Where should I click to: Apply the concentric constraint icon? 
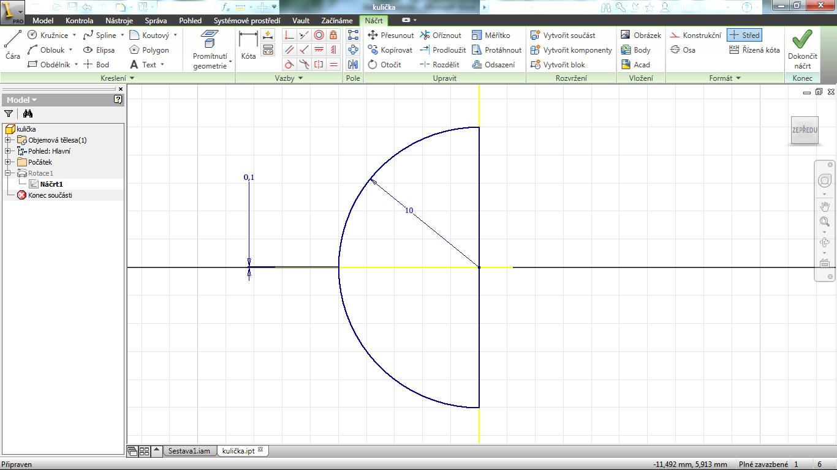(x=319, y=35)
